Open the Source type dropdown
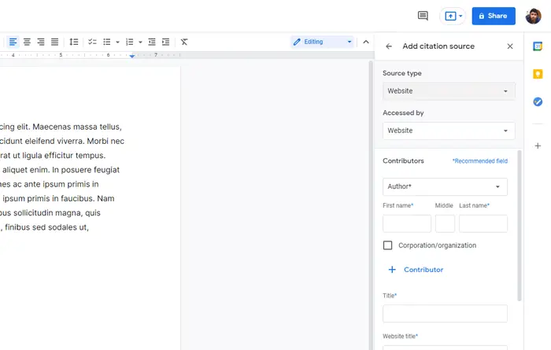 [449, 91]
